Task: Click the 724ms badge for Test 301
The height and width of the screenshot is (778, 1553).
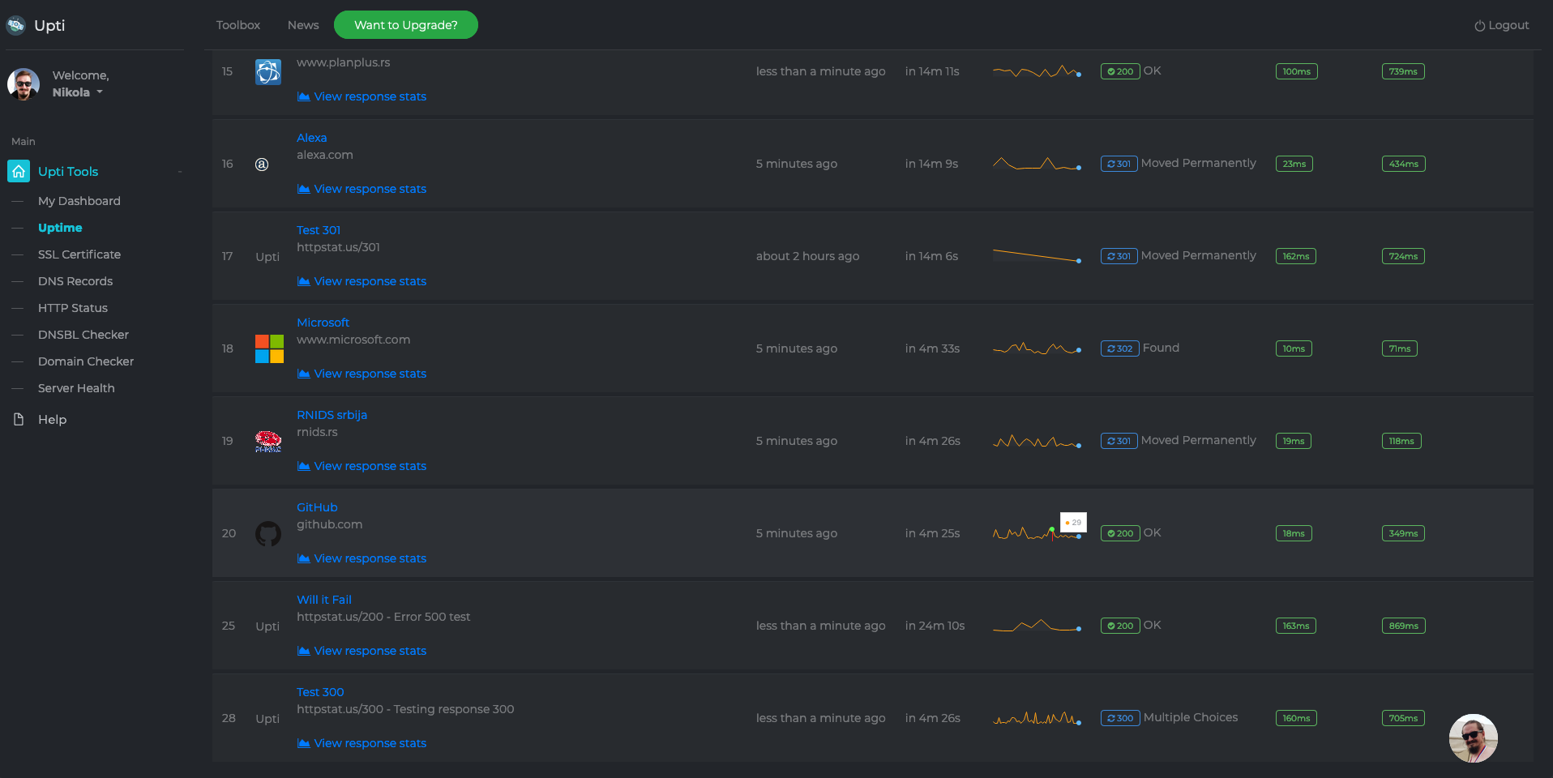Action: coord(1403,256)
